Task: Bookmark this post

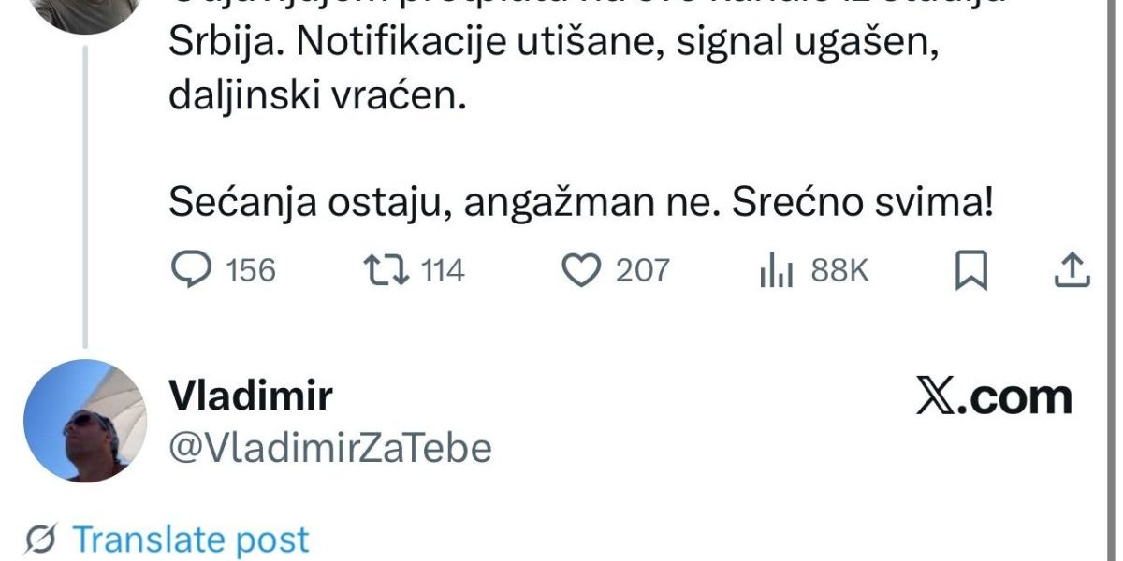Action: [x=970, y=271]
